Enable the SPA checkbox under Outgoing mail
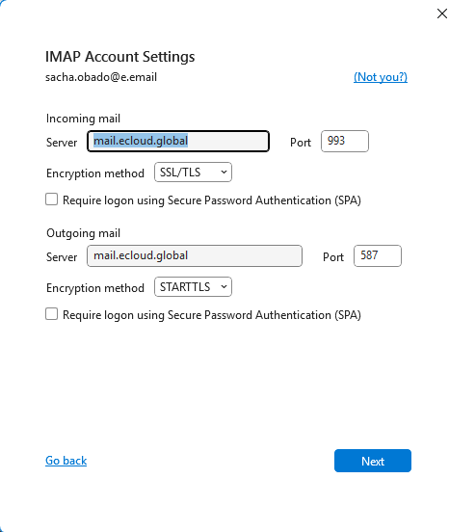449x532 pixels. (x=51, y=314)
